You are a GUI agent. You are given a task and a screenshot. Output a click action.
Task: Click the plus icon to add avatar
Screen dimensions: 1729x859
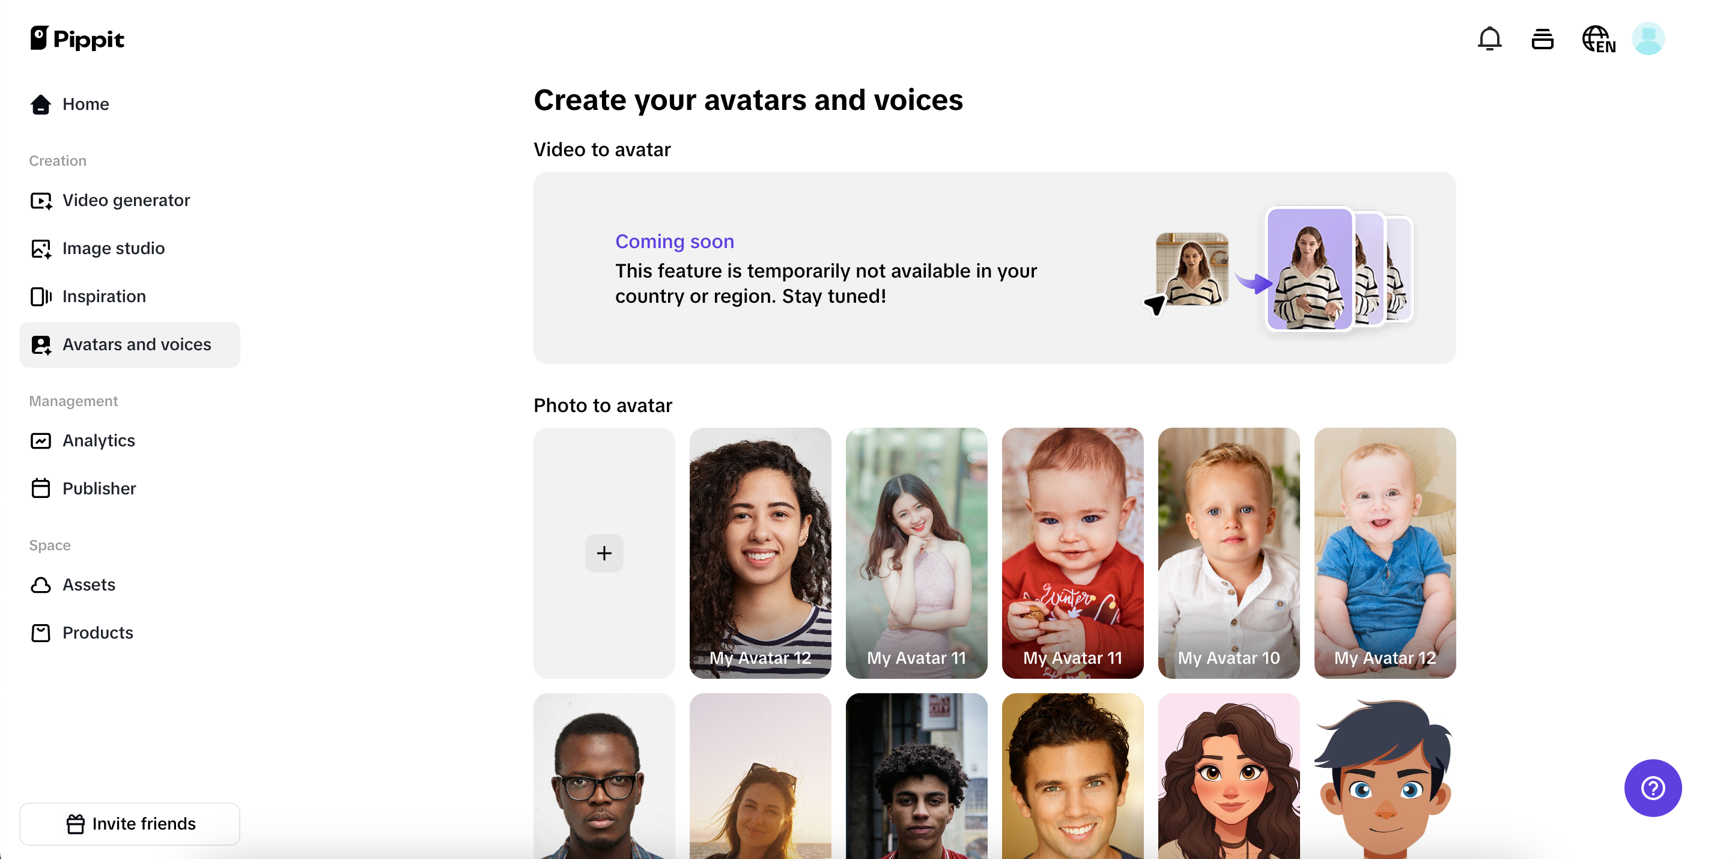[x=604, y=553]
